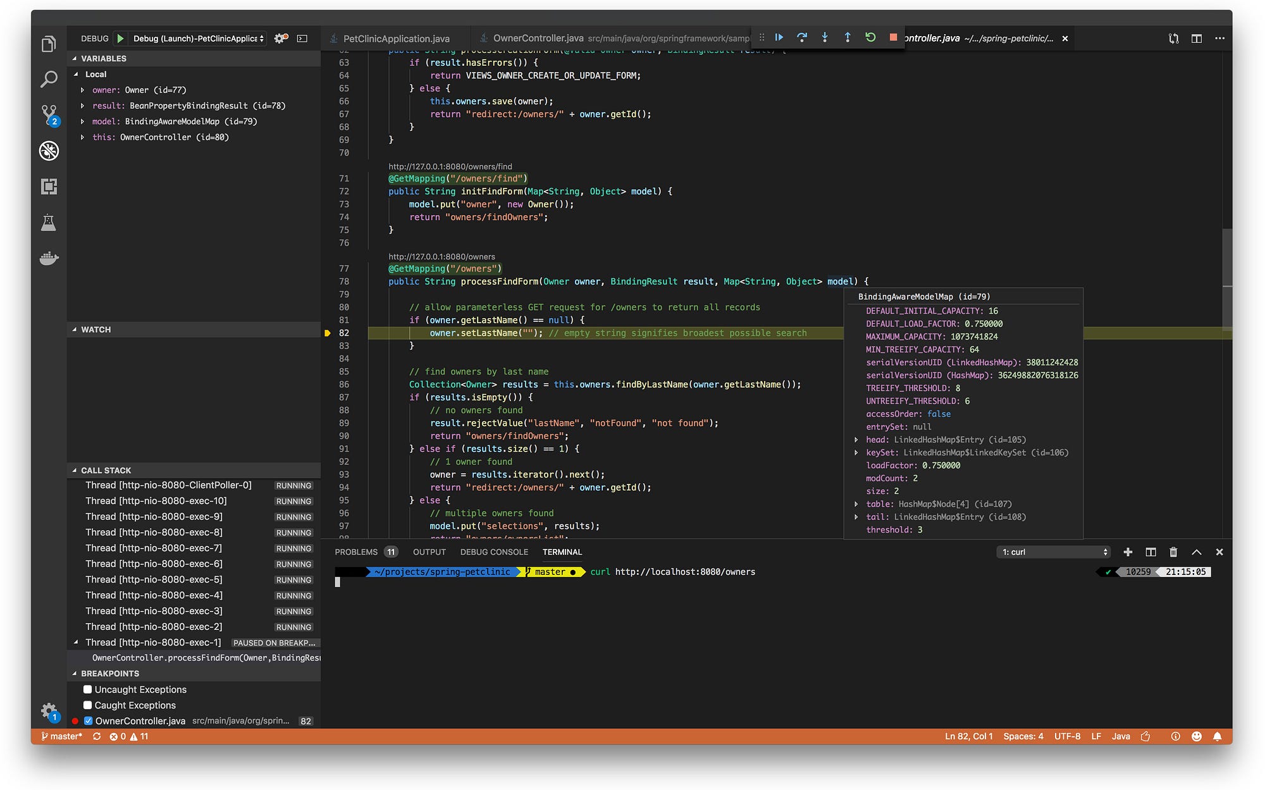Open the Search view

[49, 78]
